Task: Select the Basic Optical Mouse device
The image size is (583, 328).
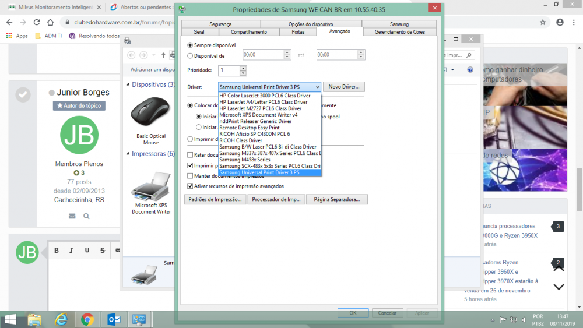Action: pos(150,121)
